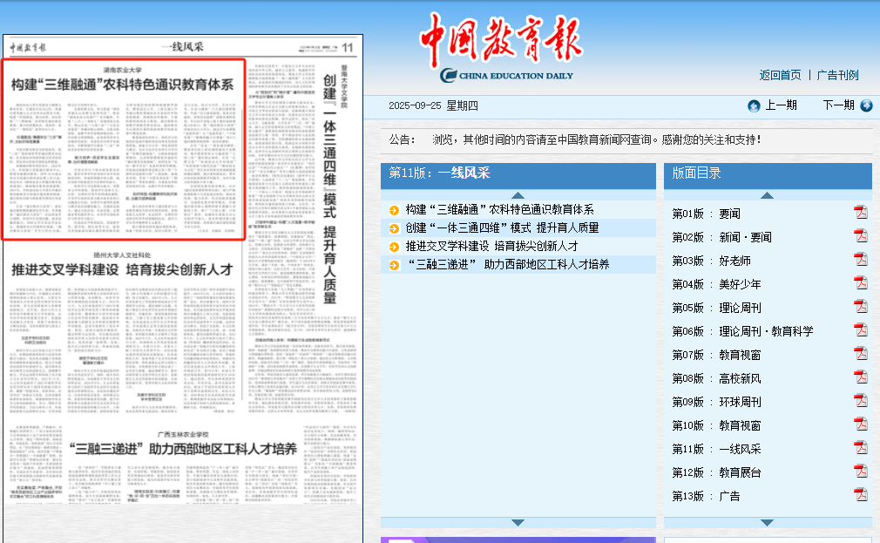Click PDF icon beside 第05版 理论周刊

(x=860, y=307)
